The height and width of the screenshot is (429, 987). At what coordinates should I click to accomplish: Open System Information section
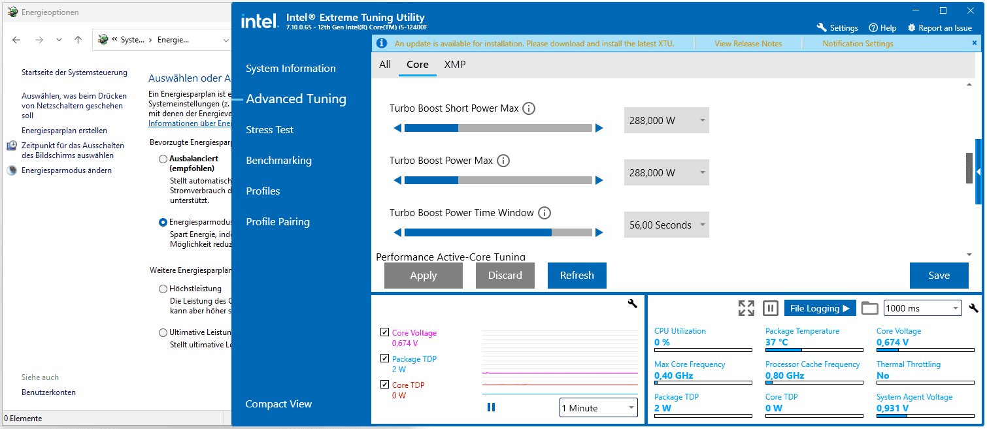(x=291, y=69)
